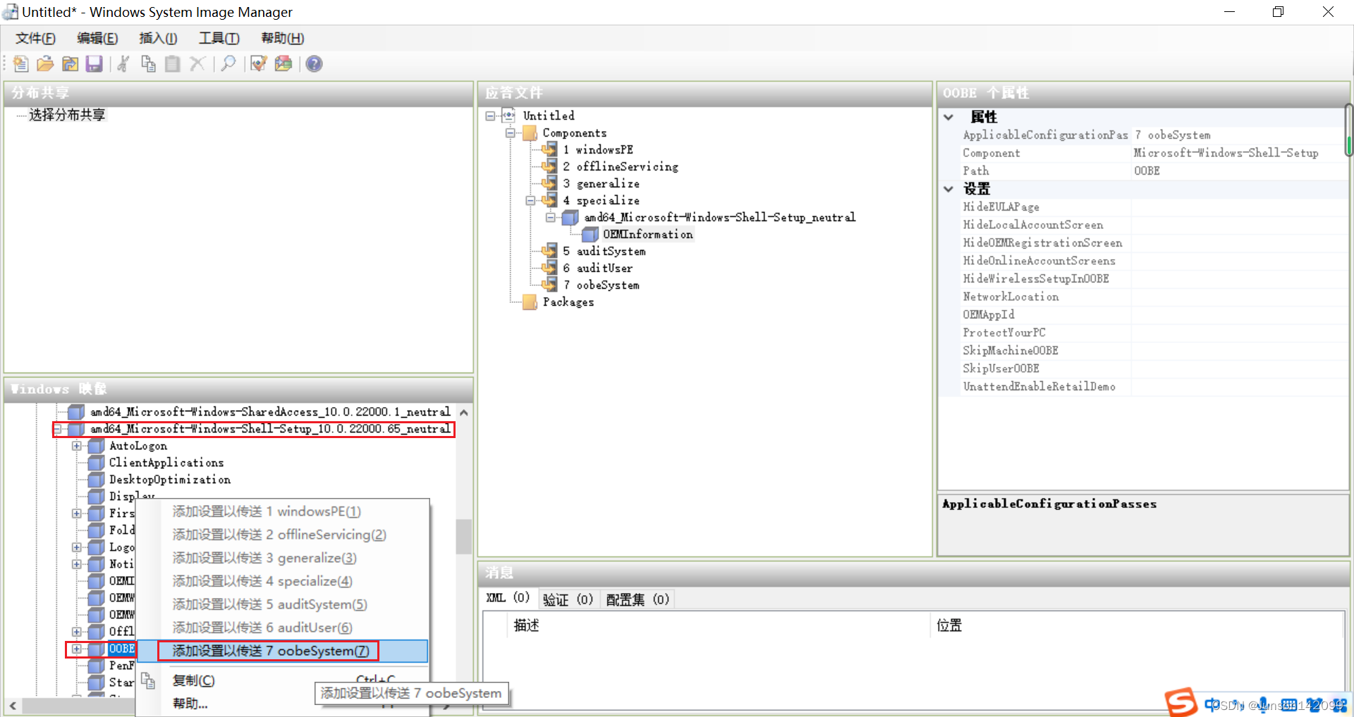Click the Windows image scroll-left arrow
Image resolution: width=1354 pixels, height=717 pixels.
[x=13, y=705]
